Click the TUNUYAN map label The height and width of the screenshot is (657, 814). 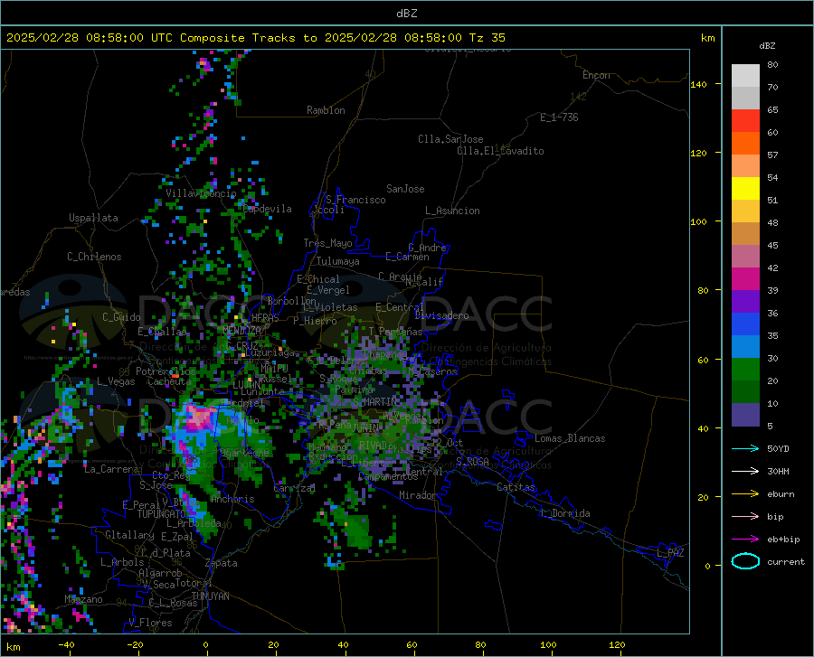coord(210,596)
